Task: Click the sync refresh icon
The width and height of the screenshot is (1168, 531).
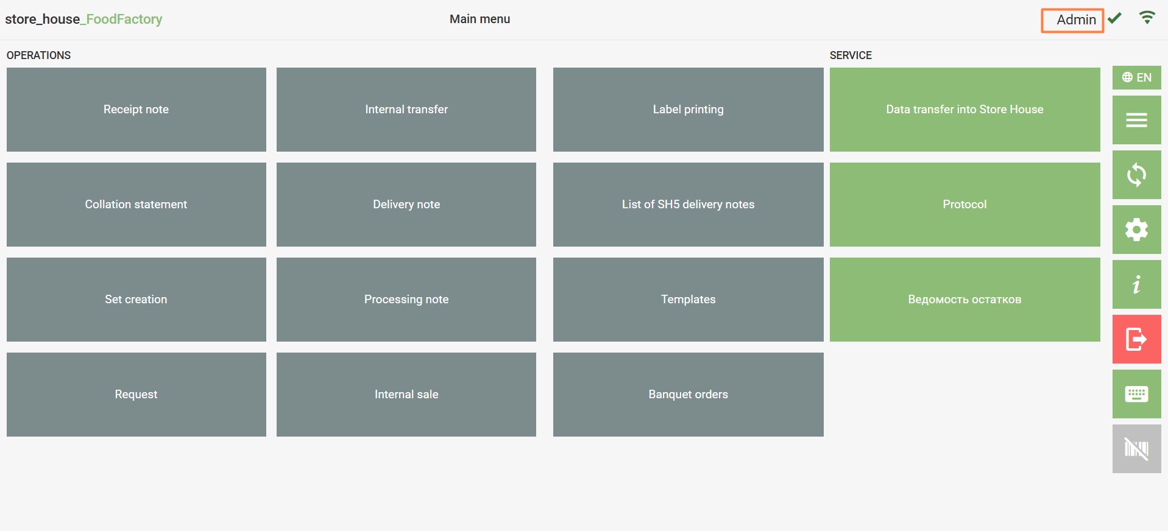Action: click(1136, 175)
